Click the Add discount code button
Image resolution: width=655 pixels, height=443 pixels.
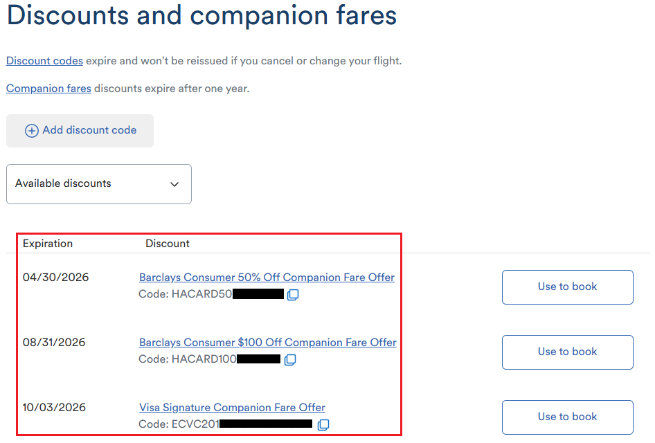(x=80, y=131)
